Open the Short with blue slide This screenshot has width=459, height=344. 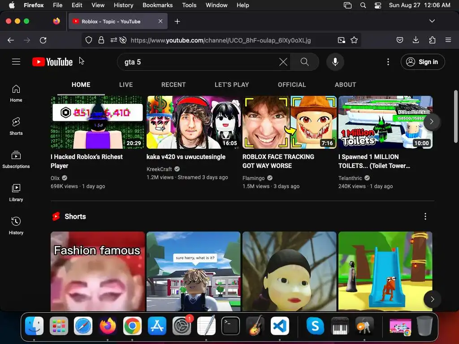click(385, 271)
